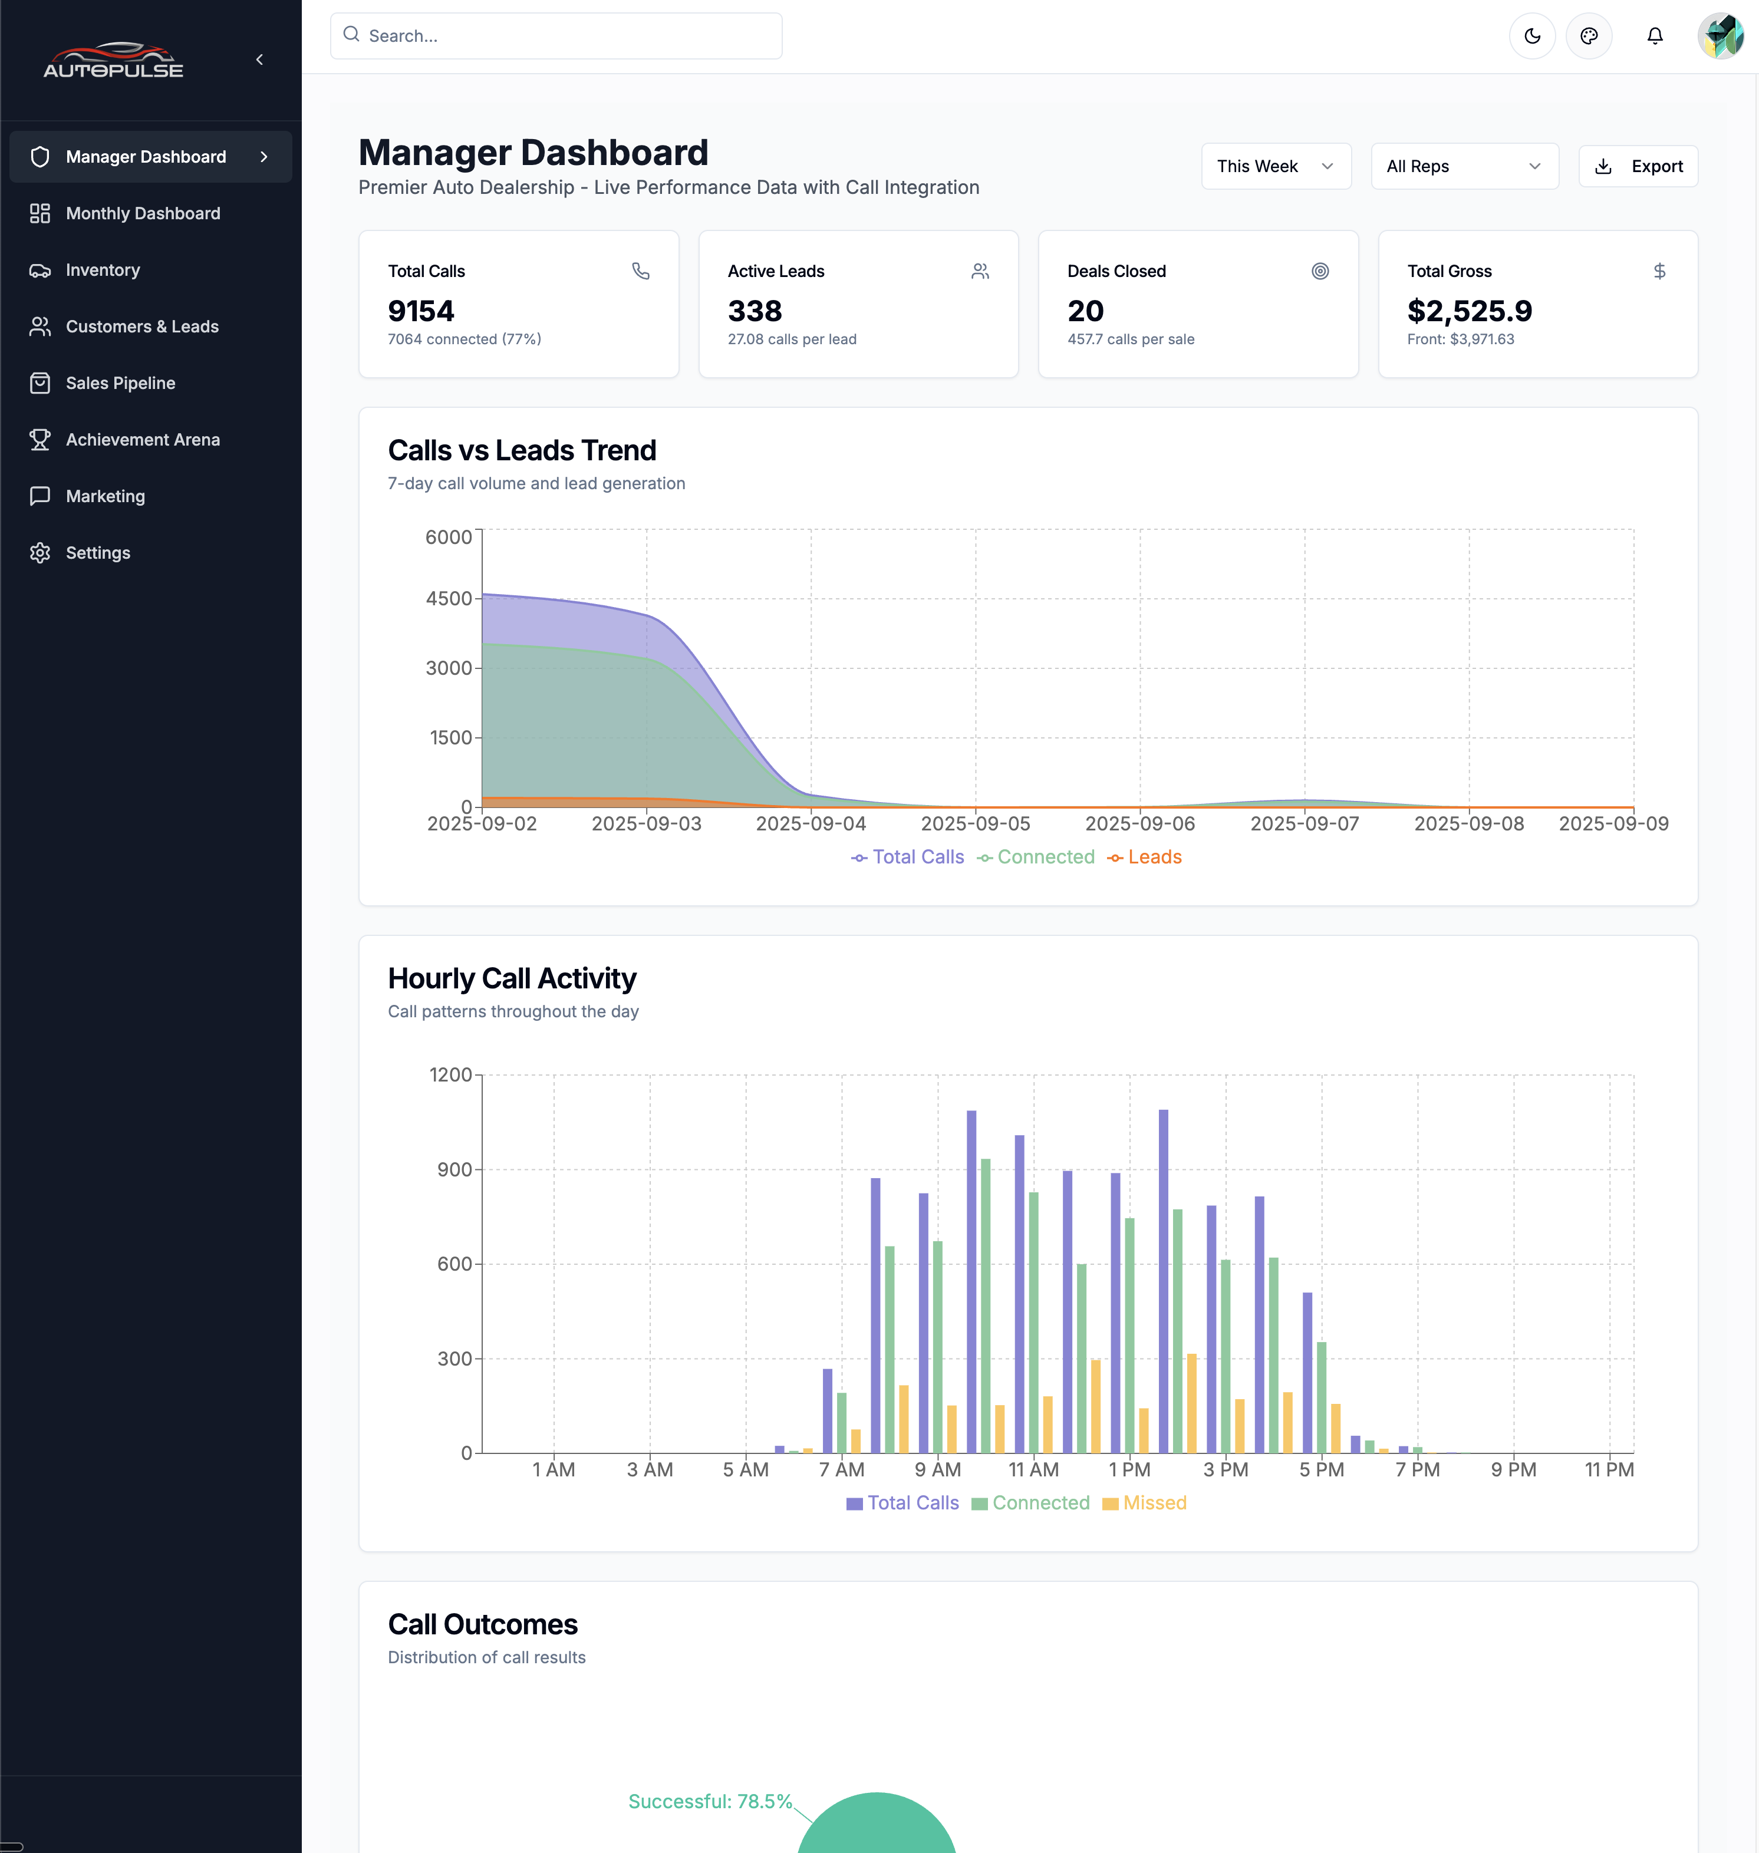This screenshot has height=1853, width=1759.
Task: Select Manager Dashboard in the sidebar
Action: point(146,157)
